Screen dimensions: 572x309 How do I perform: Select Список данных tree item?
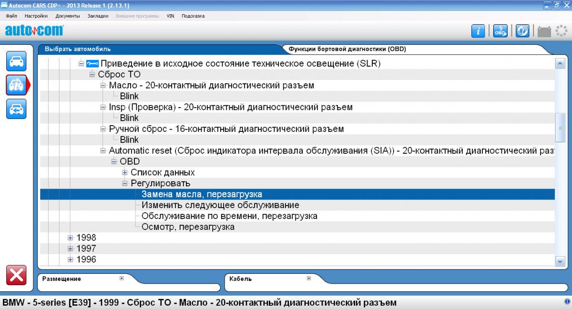(x=163, y=172)
